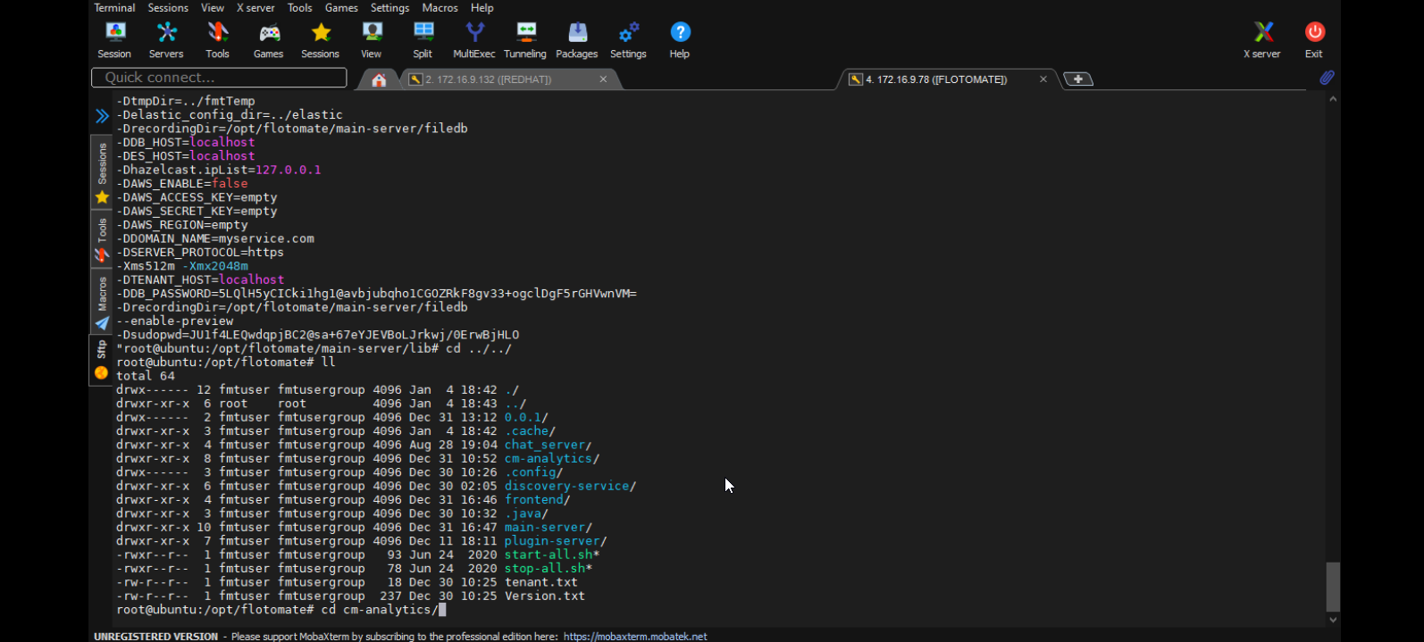This screenshot has height=642, width=1424.
Task: Expand the Sftp vertical side tab
Action: (x=102, y=360)
